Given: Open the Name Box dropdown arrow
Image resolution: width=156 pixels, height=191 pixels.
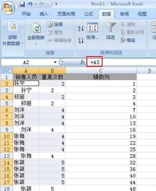Looking at the screenshot, I should tap(55, 62).
